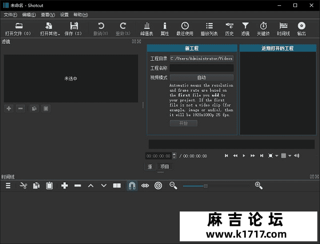Screen dimensions: 320x244
Task: Click the 撤消 undo icon
Action: (101, 29)
